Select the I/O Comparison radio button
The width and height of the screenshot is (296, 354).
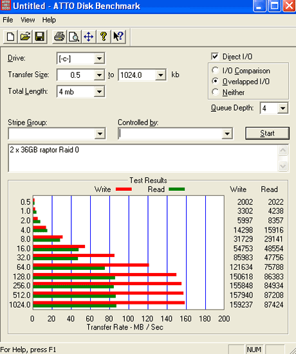216,71
